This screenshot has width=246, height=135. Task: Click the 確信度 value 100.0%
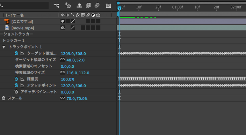(x=68, y=79)
